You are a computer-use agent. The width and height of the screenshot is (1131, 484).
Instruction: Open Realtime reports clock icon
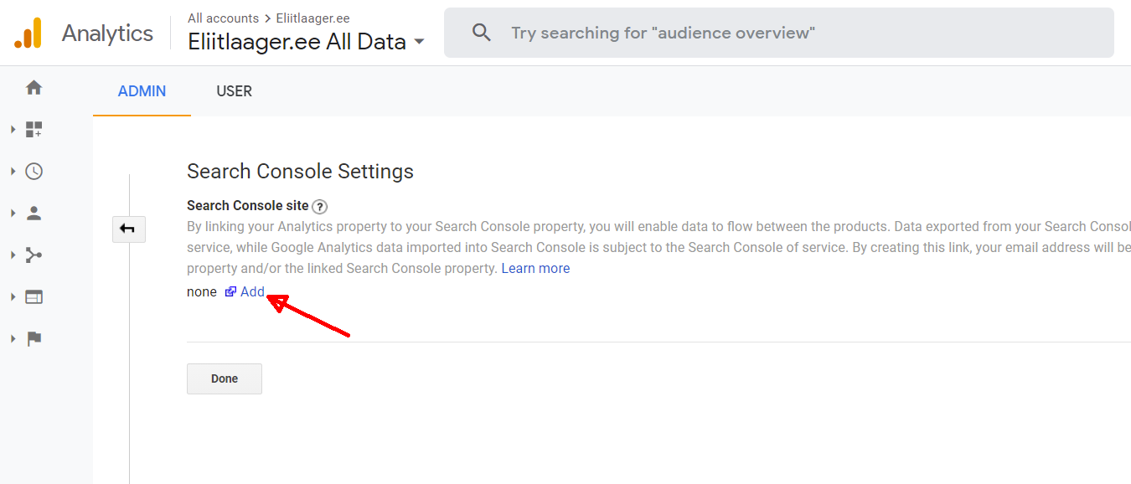[34, 172]
